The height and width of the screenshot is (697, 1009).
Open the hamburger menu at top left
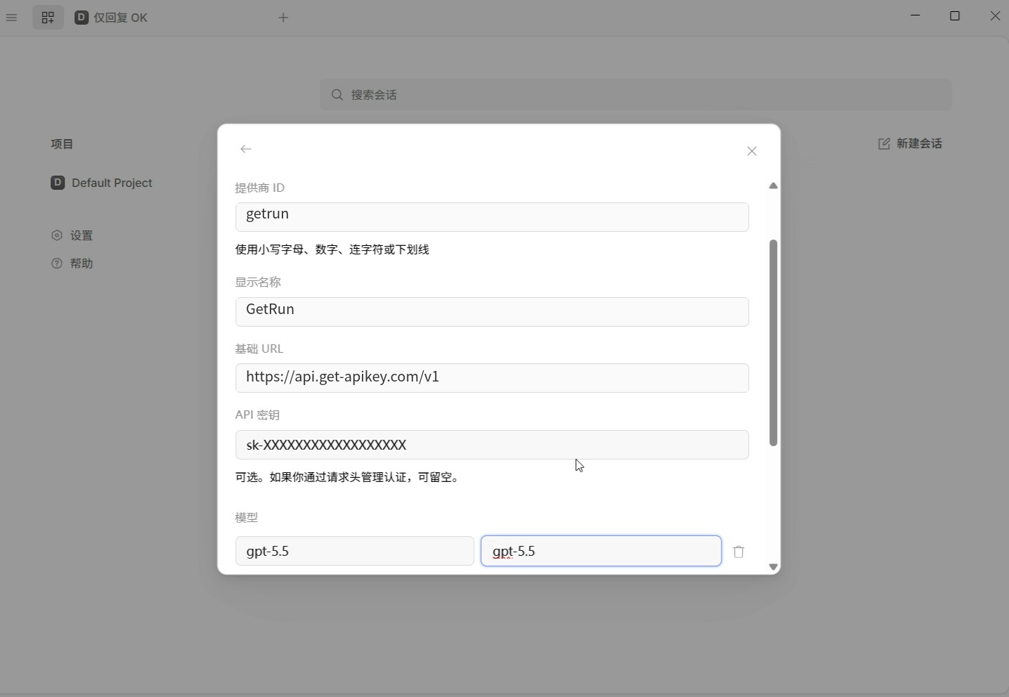click(11, 18)
